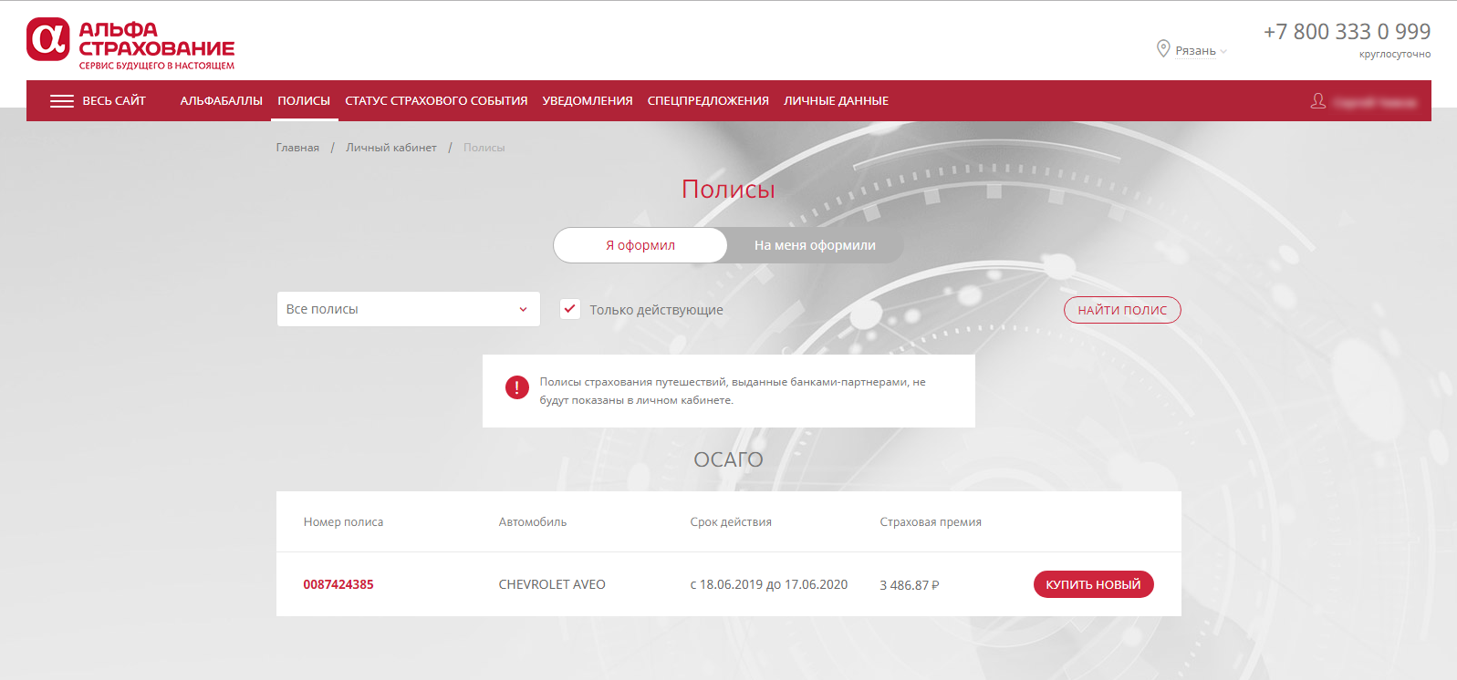Go to Спецпредложения menu item

click(708, 101)
